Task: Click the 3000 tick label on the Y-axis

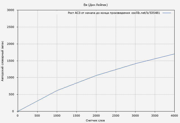Action: 11,10
